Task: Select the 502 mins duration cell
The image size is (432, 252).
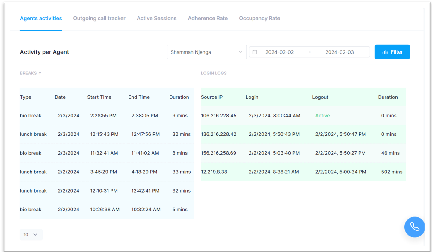Action: pyautogui.click(x=392, y=172)
